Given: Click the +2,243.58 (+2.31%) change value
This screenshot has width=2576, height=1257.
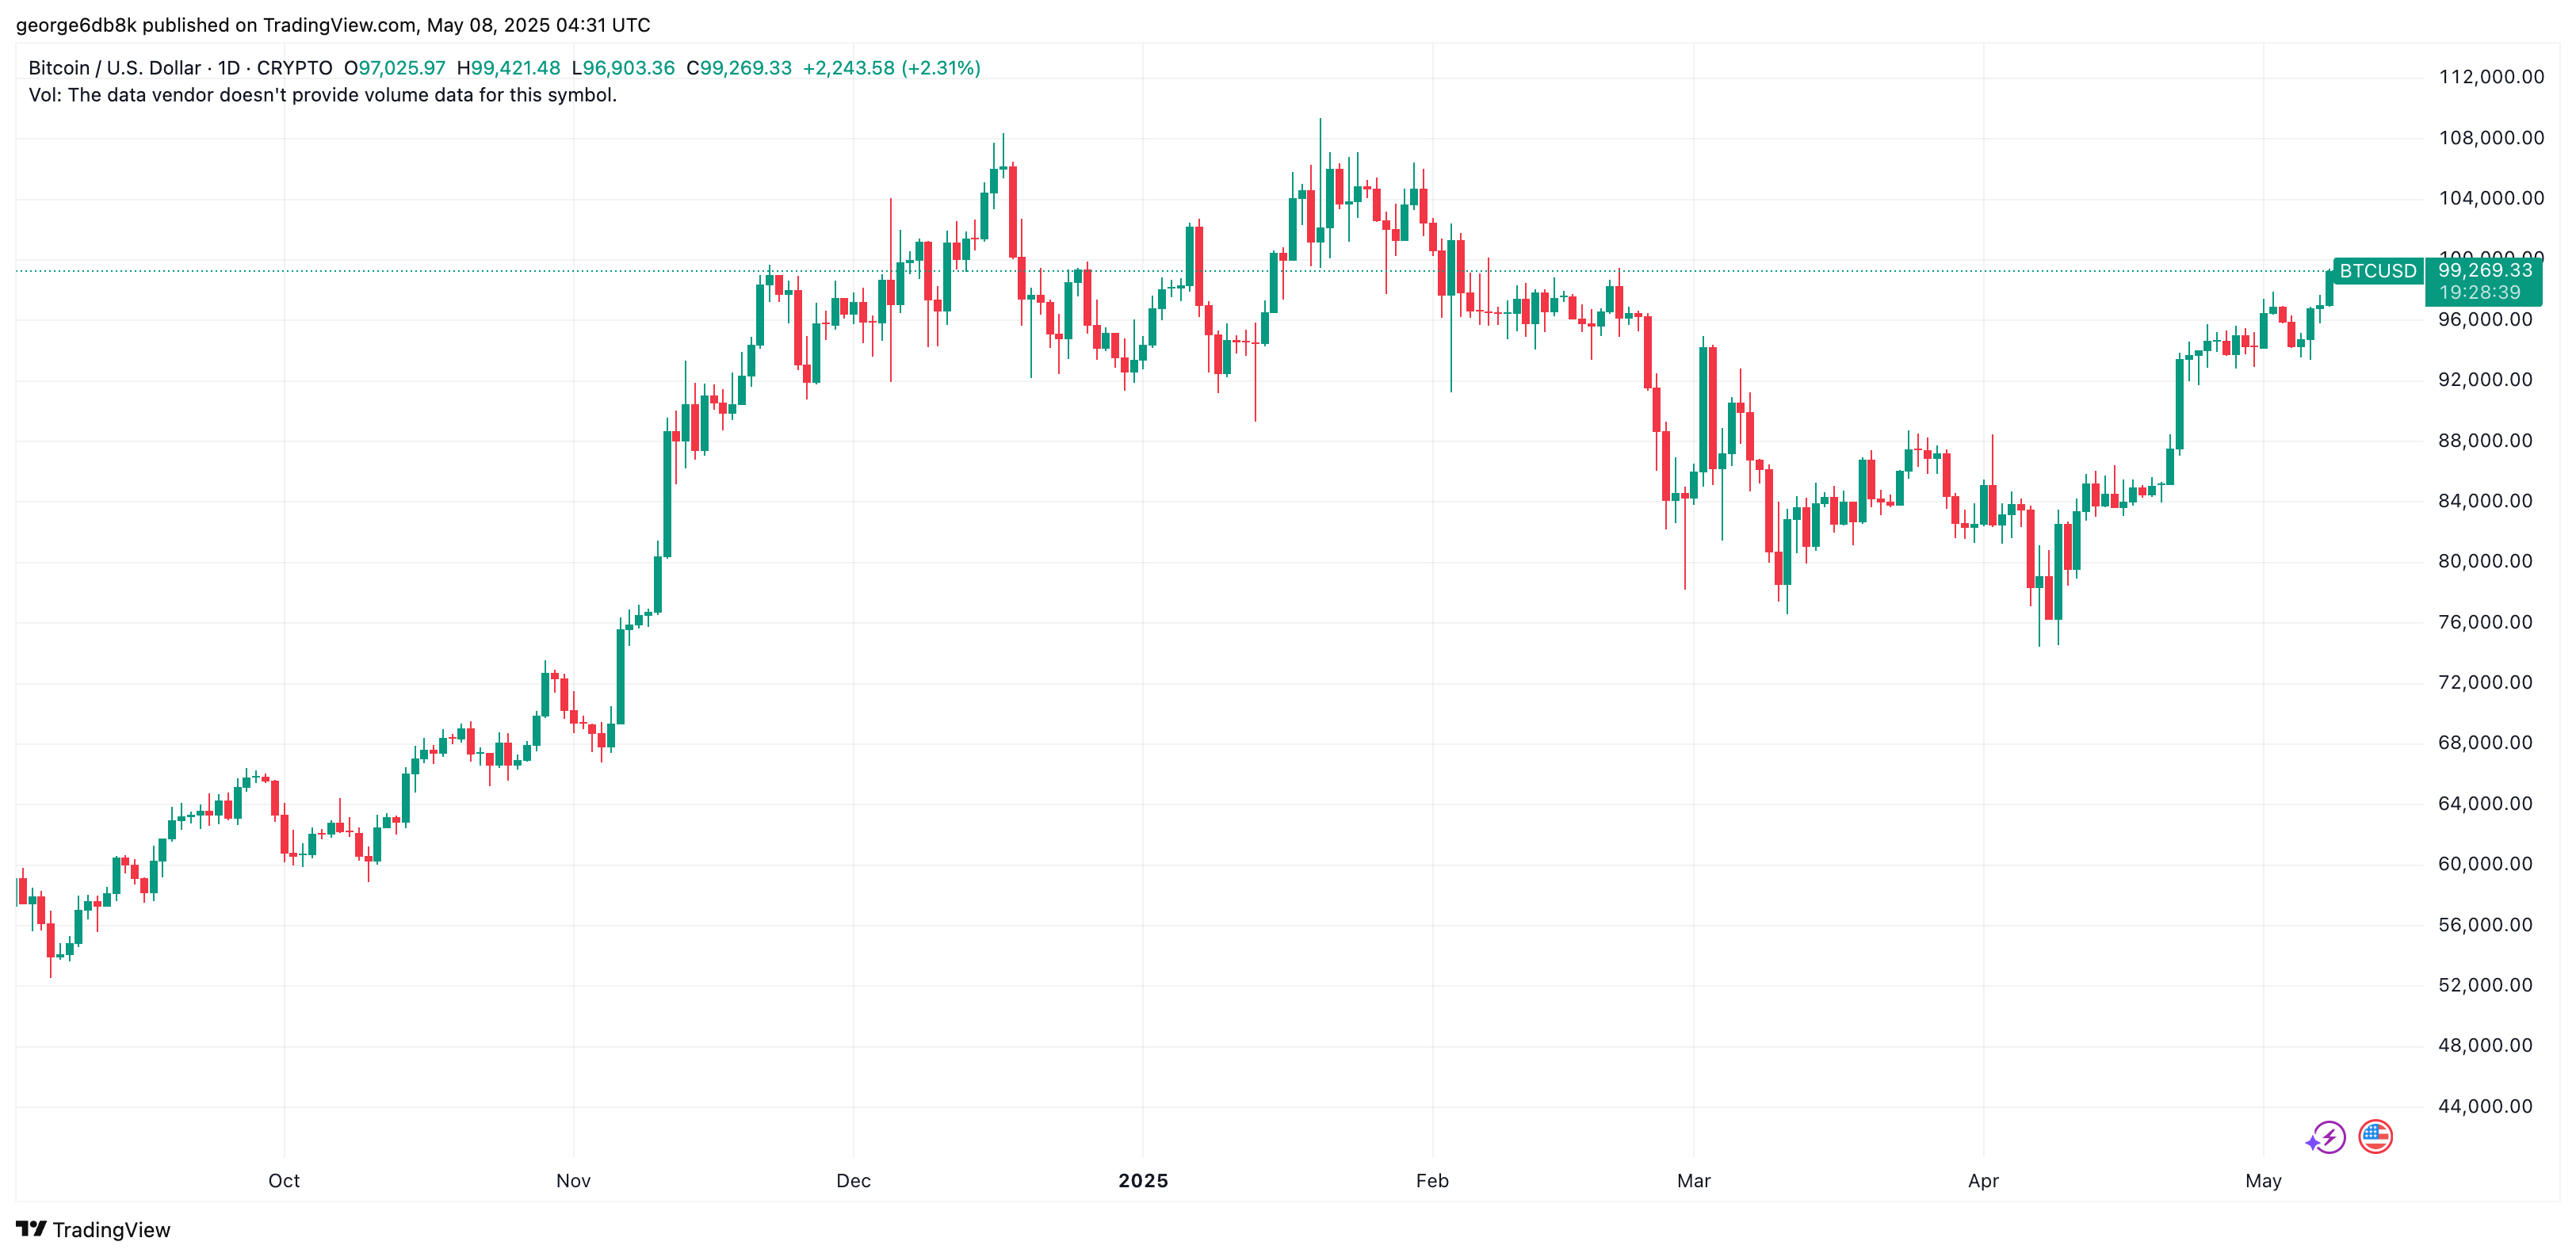Looking at the screenshot, I should (891, 68).
